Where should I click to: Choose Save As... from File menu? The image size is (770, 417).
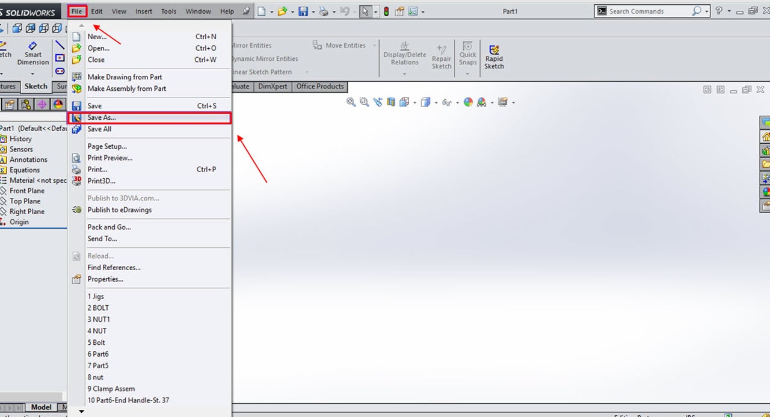coord(150,118)
